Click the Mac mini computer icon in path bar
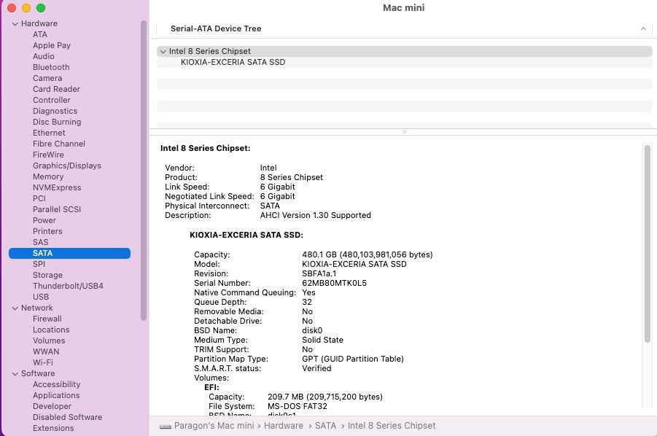Screen dimensions: 657x436 tap(166, 427)
